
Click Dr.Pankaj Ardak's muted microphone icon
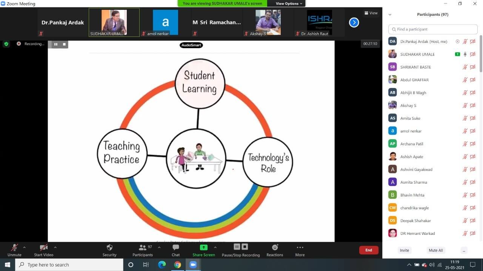(x=465, y=41)
